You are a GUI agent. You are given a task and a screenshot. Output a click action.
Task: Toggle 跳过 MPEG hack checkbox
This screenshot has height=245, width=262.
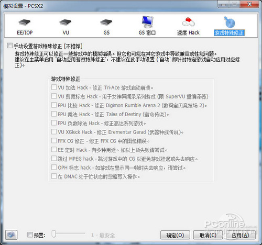(54, 158)
